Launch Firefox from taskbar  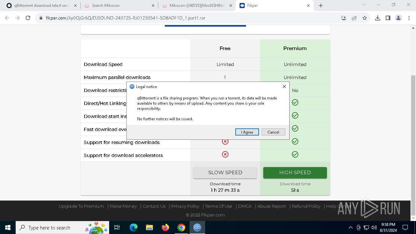pos(165,227)
